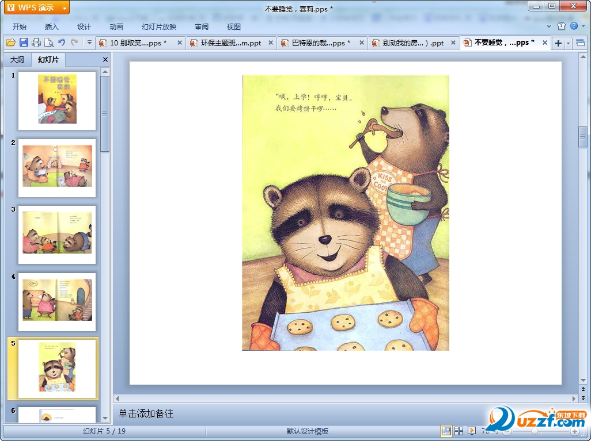The height and width of the screenshot is (441, 591).
Task: Click the horizontal scrollbar right arrow
Action: (574, 398)
